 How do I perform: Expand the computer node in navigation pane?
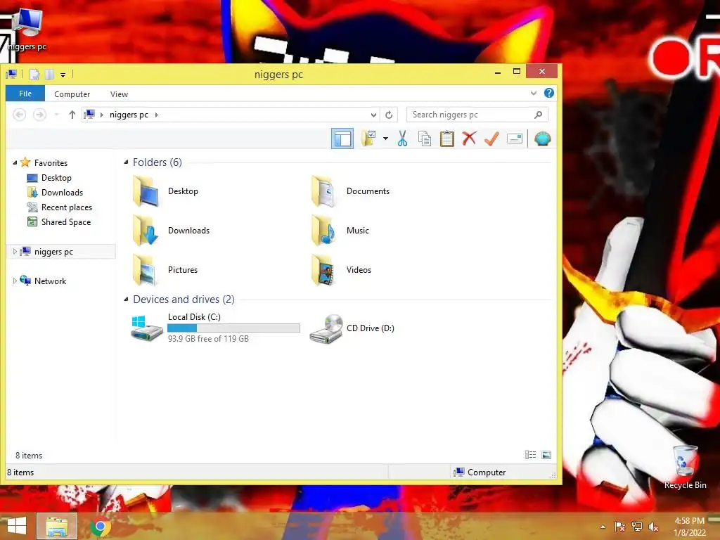(x=15, y=251)
